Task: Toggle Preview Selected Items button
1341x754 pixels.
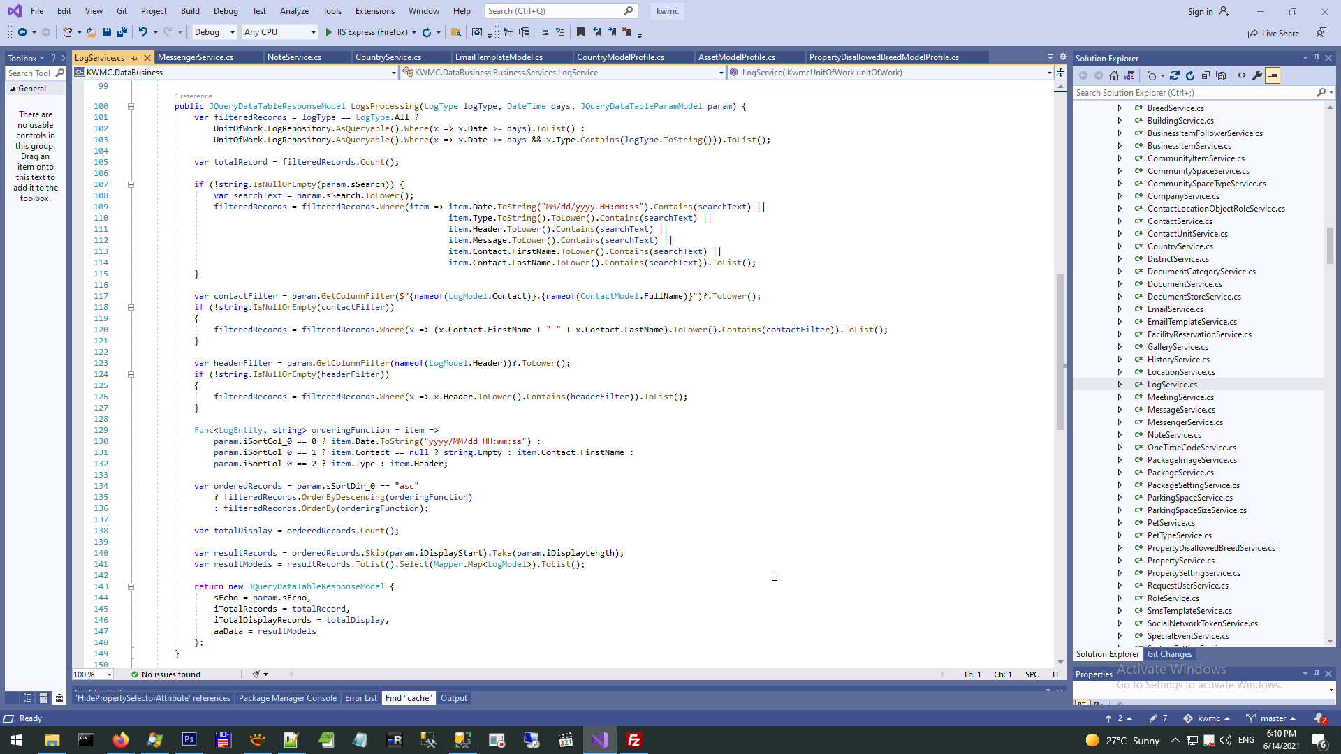Action: coord(1273,75)
